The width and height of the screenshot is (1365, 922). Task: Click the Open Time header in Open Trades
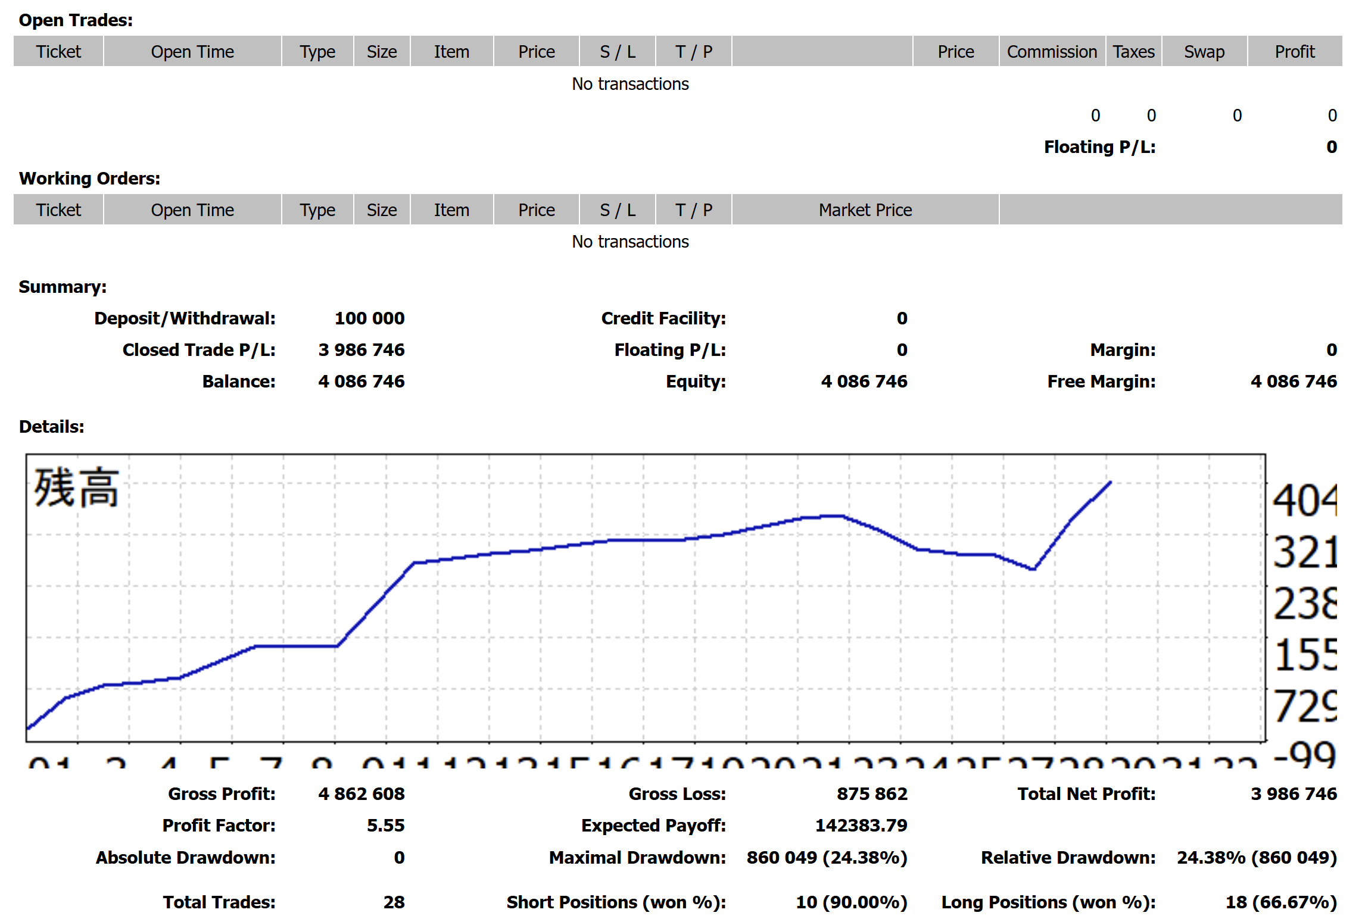192,52
